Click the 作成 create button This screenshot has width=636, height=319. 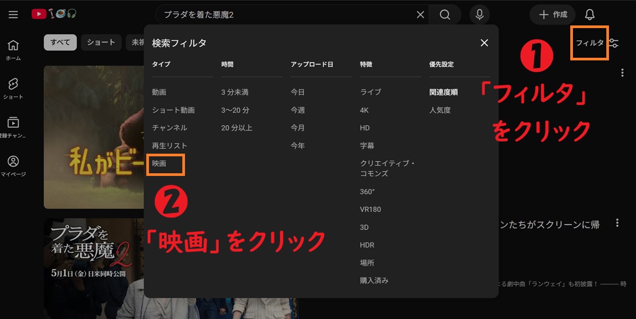[x=553, y=15]
